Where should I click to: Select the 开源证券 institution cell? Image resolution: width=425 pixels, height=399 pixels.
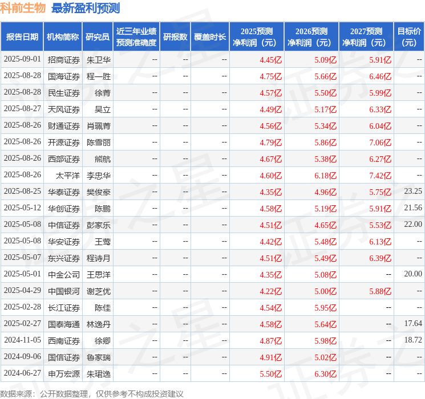tap(64, 142)
